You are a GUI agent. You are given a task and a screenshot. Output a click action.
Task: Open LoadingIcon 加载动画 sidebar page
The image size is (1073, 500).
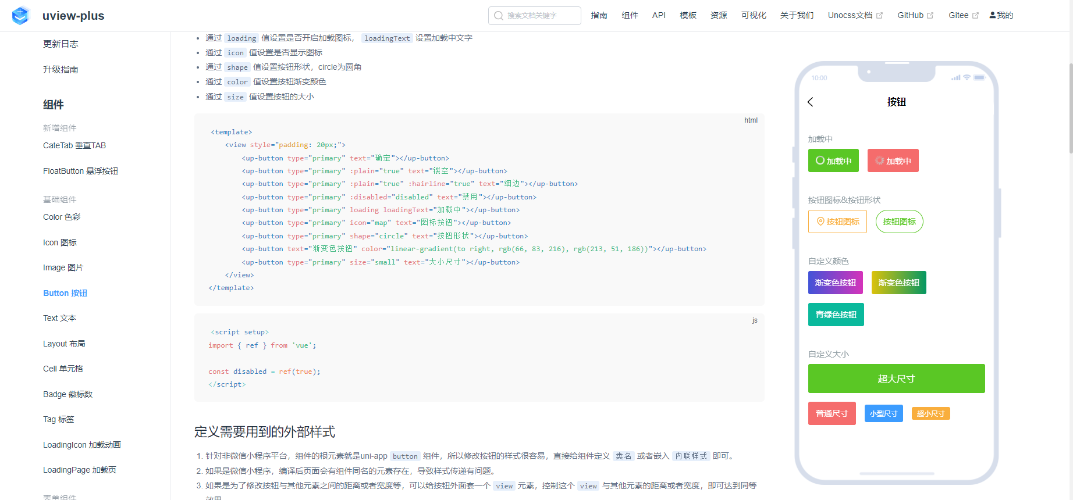(x=82, y=445)
